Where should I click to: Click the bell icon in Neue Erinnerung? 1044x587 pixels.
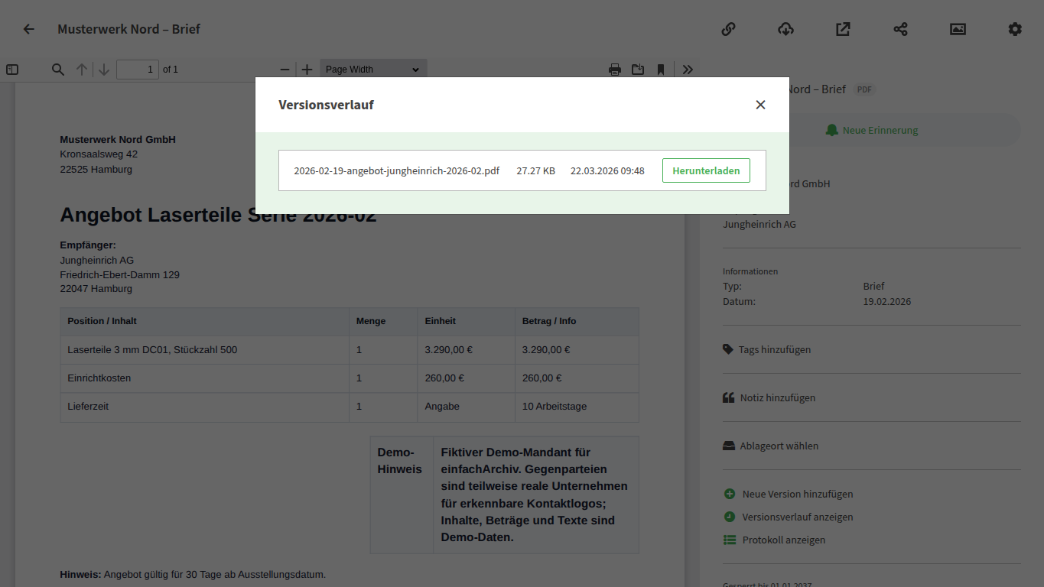point(832,130)
